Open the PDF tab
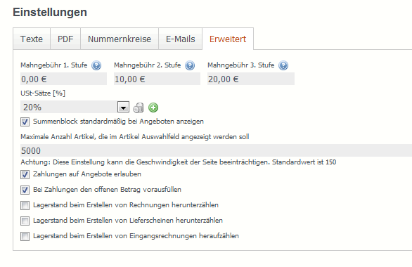 65,39
